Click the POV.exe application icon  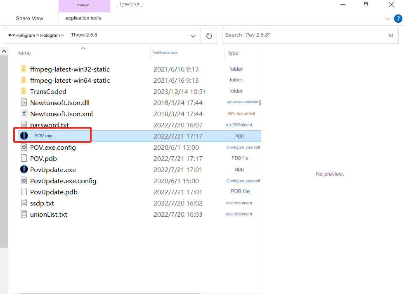point(24,136)
